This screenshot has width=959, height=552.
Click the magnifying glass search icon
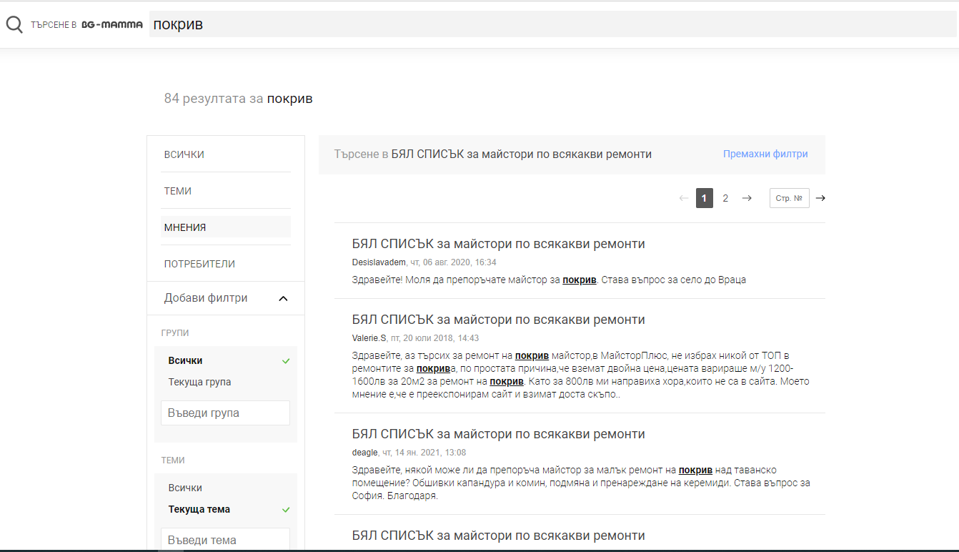tap(14, 25)
